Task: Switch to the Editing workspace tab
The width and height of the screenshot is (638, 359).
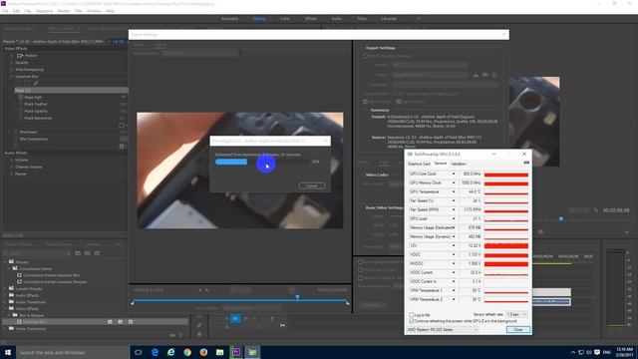Action: (259, 19)
